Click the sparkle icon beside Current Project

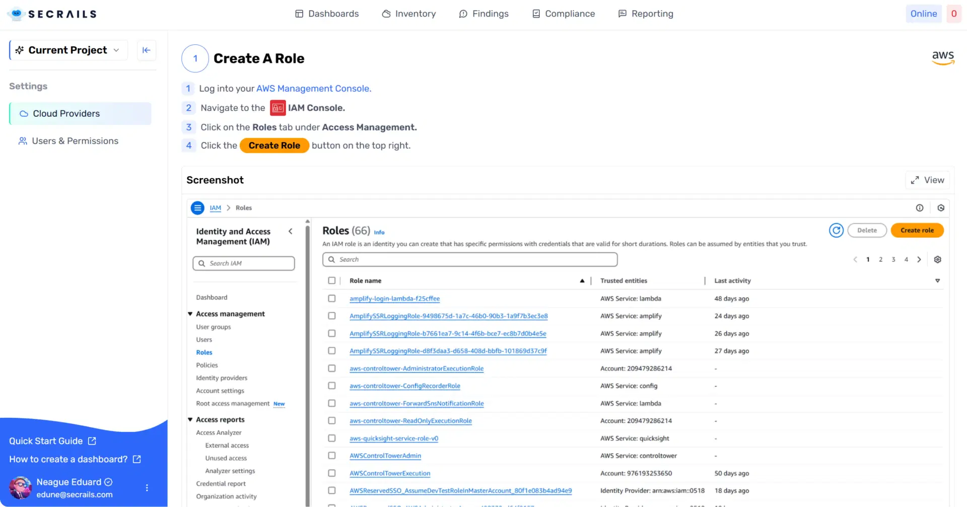click(x=20, y=50)
